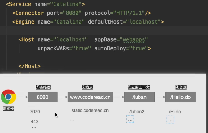Click defaultHost="localhost" value in Engine
208x133 pixels.
(x=143, y=22)
